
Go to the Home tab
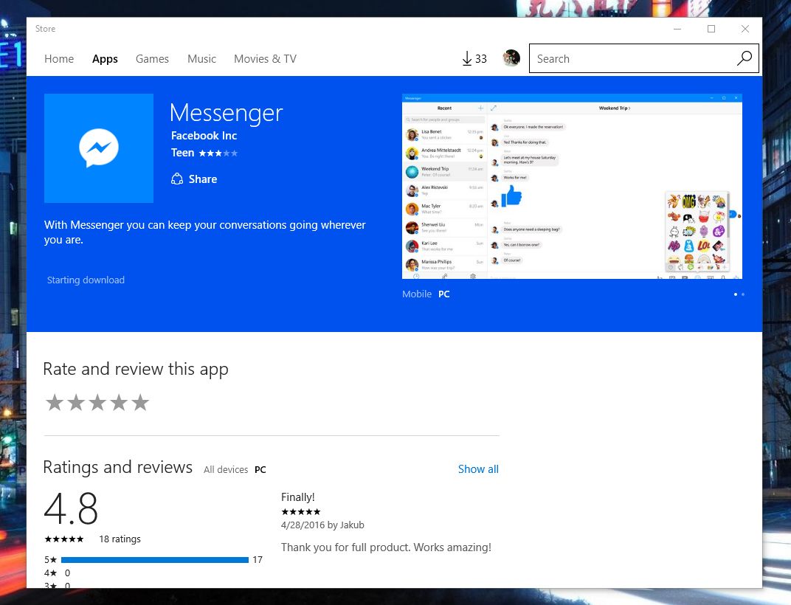(59, 59)
